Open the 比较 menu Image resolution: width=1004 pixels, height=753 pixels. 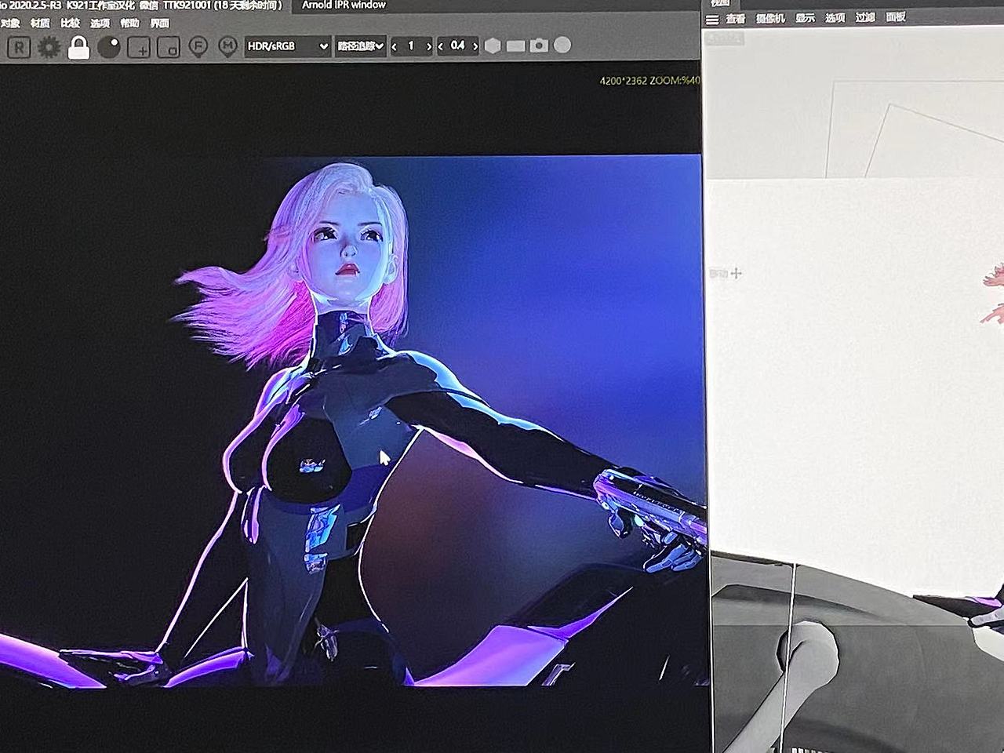point(70,23)
